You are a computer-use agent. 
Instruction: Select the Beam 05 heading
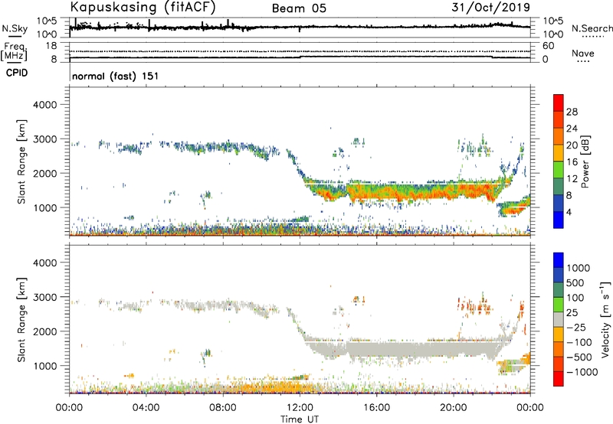[x=299, y=8]
